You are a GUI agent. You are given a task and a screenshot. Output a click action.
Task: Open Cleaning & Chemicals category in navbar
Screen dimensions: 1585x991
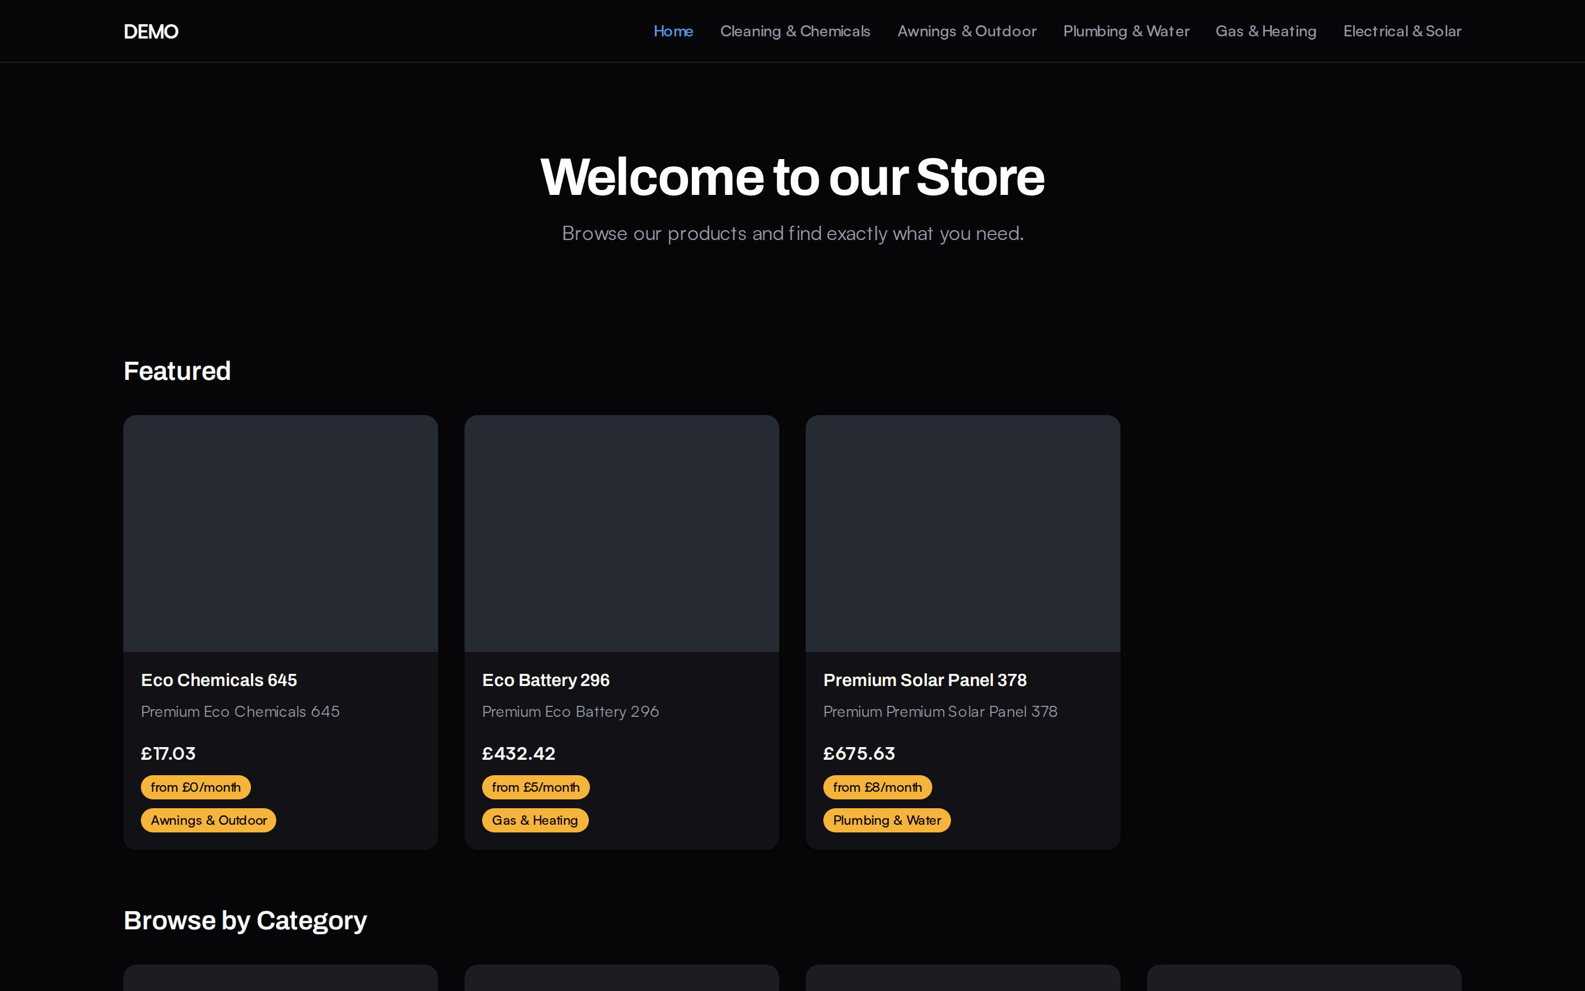795,31
